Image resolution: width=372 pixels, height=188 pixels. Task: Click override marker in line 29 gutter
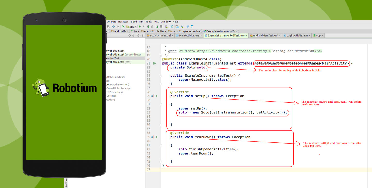[153, 96]
